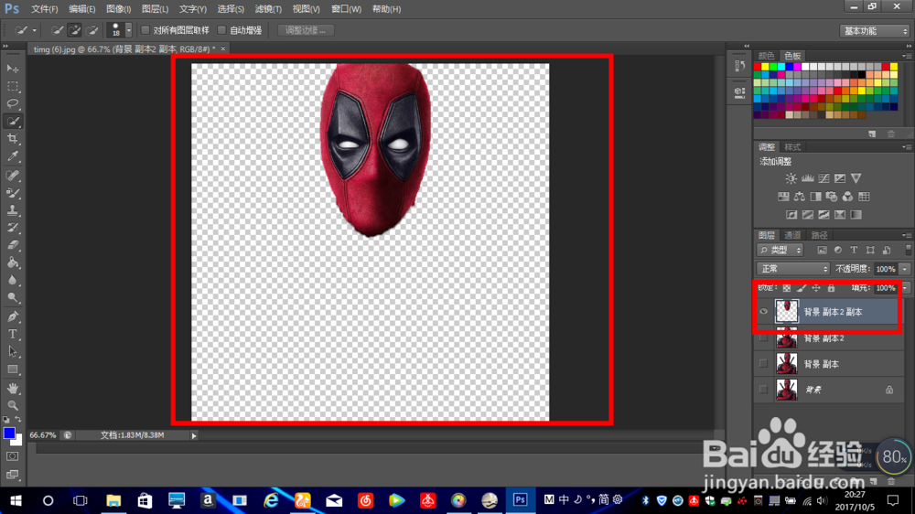Show the 背景 副本 2 layer
Screen dimensions: 915x514
click(763, 338)
